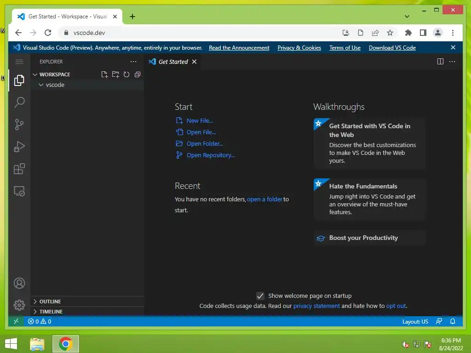471x353 pixels.
Task: Click the New File... link
Action: (200, 121)
